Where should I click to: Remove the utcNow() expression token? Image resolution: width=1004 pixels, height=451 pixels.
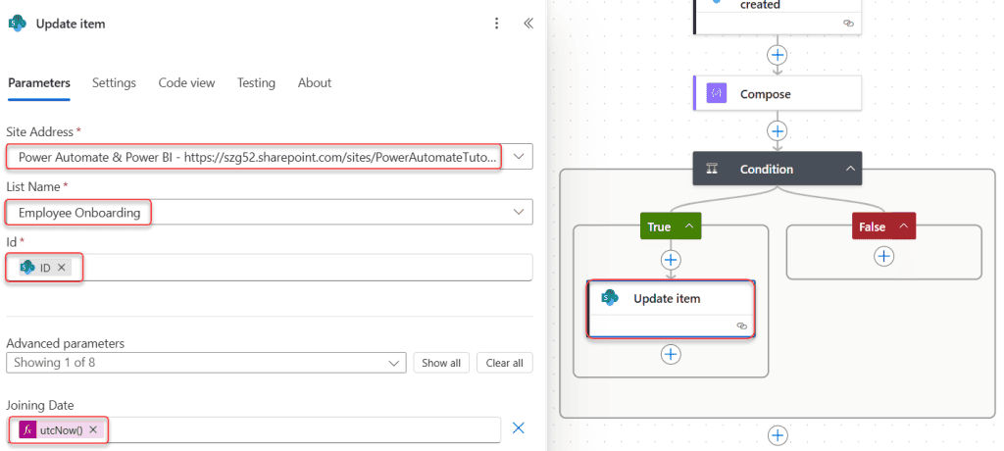93,429
